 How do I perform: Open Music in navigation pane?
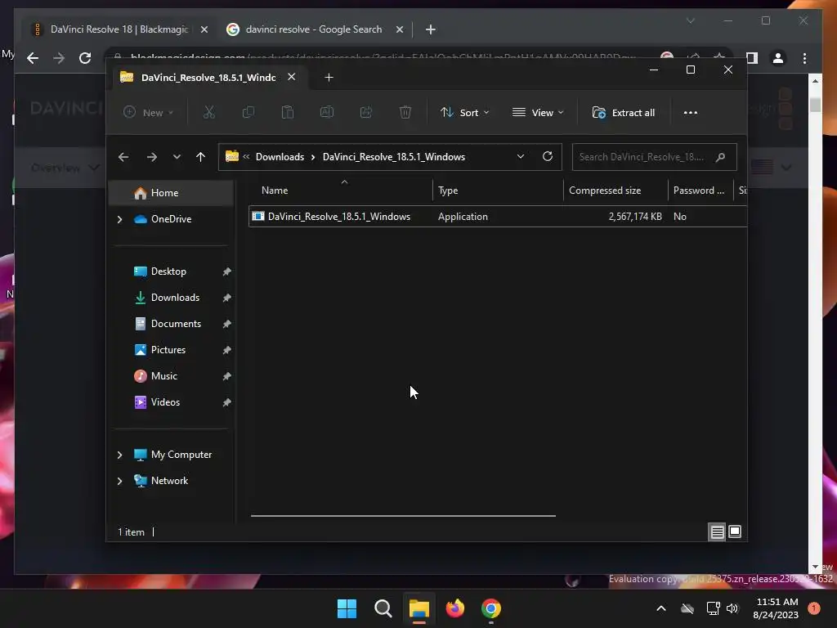coord(171,376)
